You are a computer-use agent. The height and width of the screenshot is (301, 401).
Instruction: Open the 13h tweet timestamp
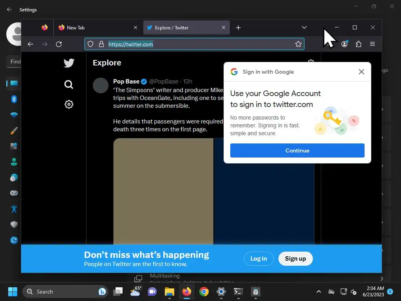coord(188,82)
